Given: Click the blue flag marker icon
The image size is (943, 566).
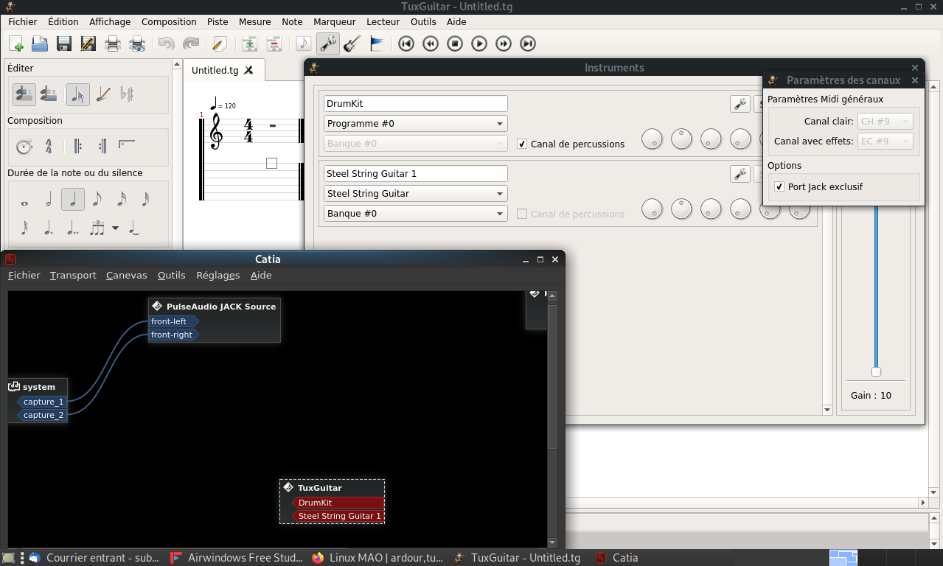Looking at the screenshot, I should (376, 43).
